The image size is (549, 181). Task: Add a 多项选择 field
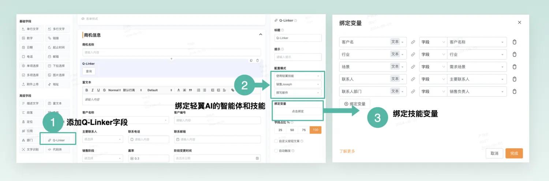pos(31,75)
